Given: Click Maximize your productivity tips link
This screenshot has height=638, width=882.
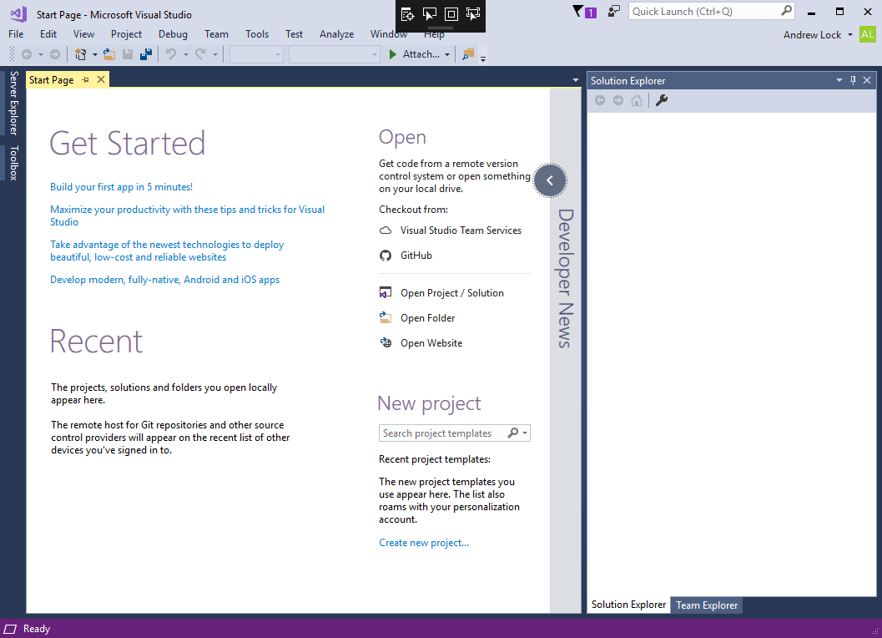Looking at the screenshot, I should pos(187,215).
